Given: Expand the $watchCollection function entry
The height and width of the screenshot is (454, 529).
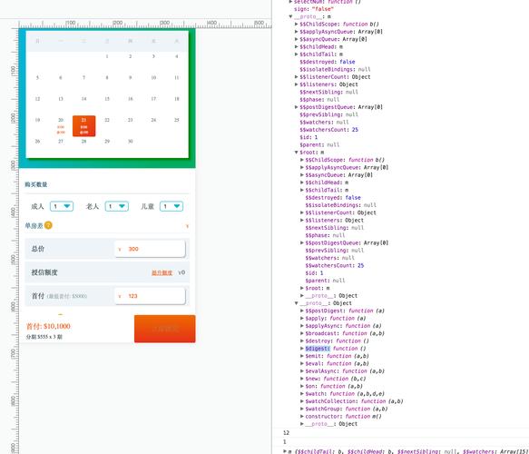Looking at the screenshot, I should pos(302,401).
